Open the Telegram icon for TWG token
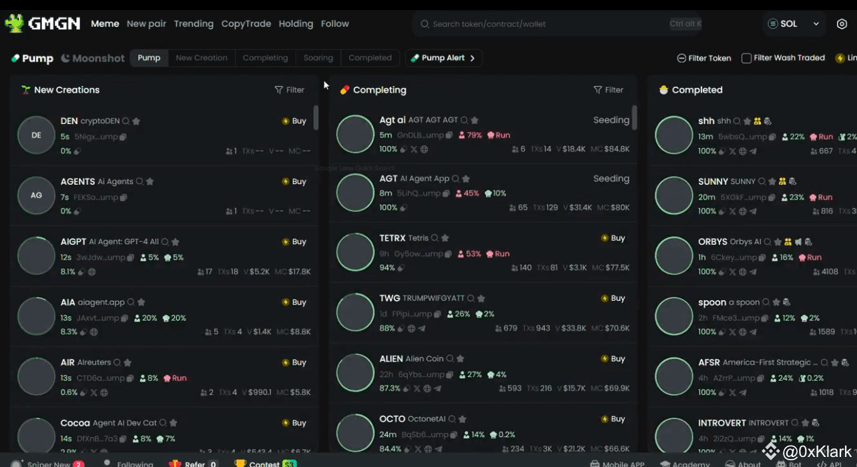857x467 pixels. click(x=422, y=328)
